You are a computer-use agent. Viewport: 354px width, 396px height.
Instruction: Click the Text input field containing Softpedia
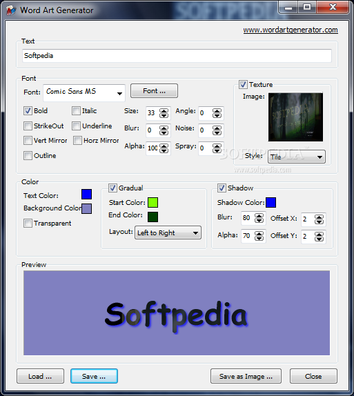point(177,56)
